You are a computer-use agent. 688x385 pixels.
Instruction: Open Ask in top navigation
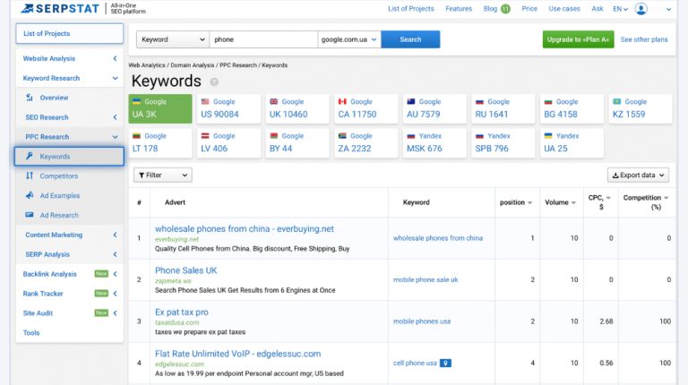pyautogui.click(x=598, y=9)
